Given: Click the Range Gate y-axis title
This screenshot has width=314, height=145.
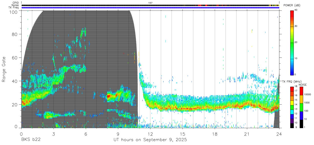Looking at the screenshot, I should coord(4,69).
